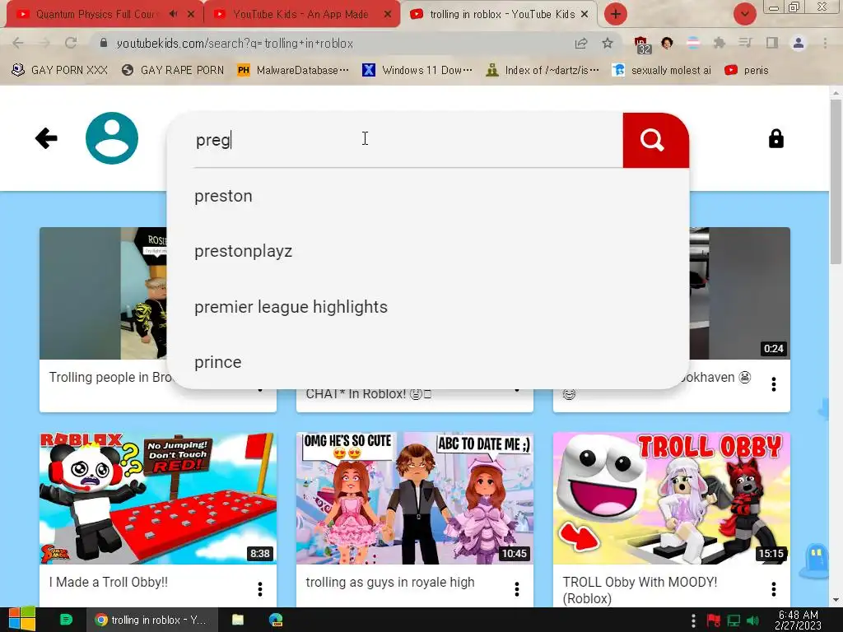Click the 6:48 AM taskbar clock
This screenshot has height=632, width=843.
(x=798, y=620)
